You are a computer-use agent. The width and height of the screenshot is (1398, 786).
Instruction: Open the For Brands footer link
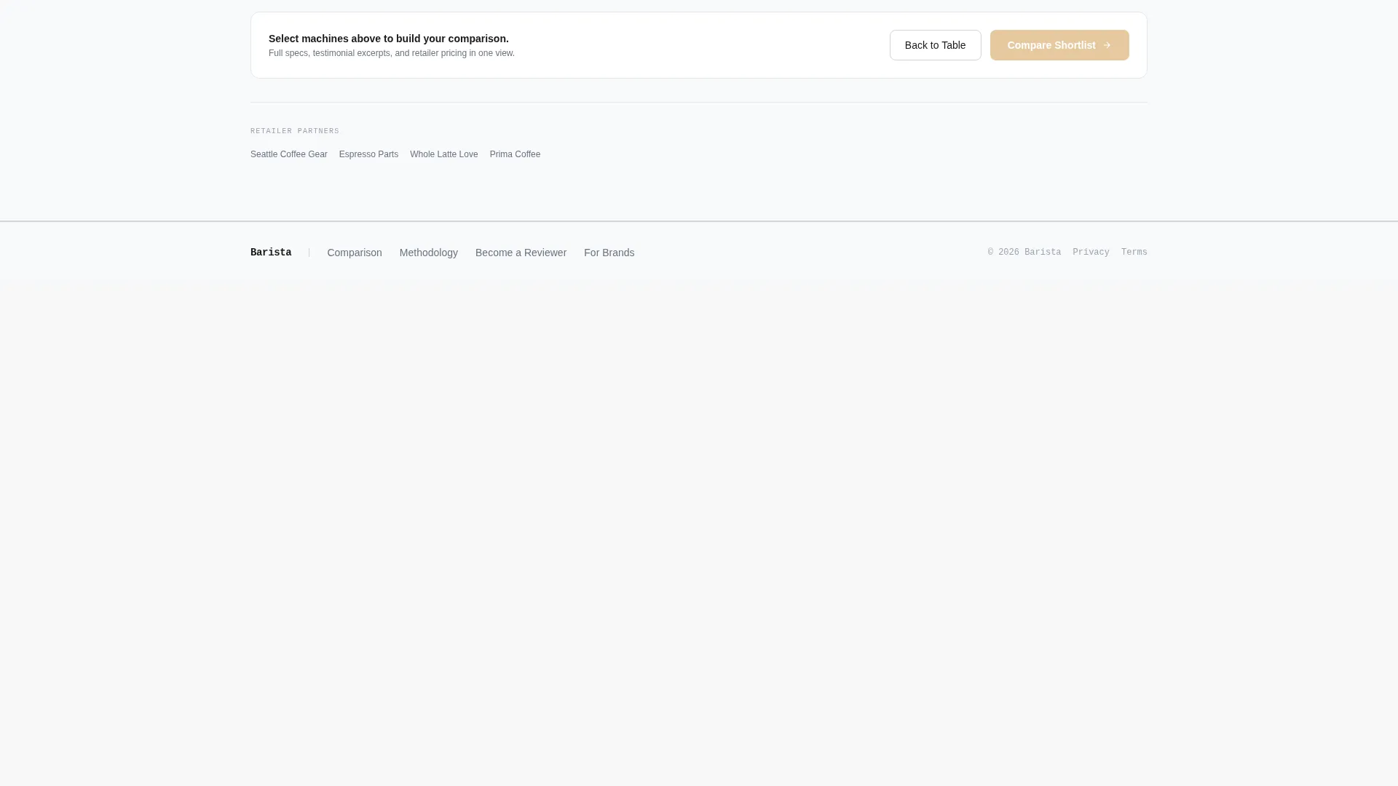coord(609,253)
